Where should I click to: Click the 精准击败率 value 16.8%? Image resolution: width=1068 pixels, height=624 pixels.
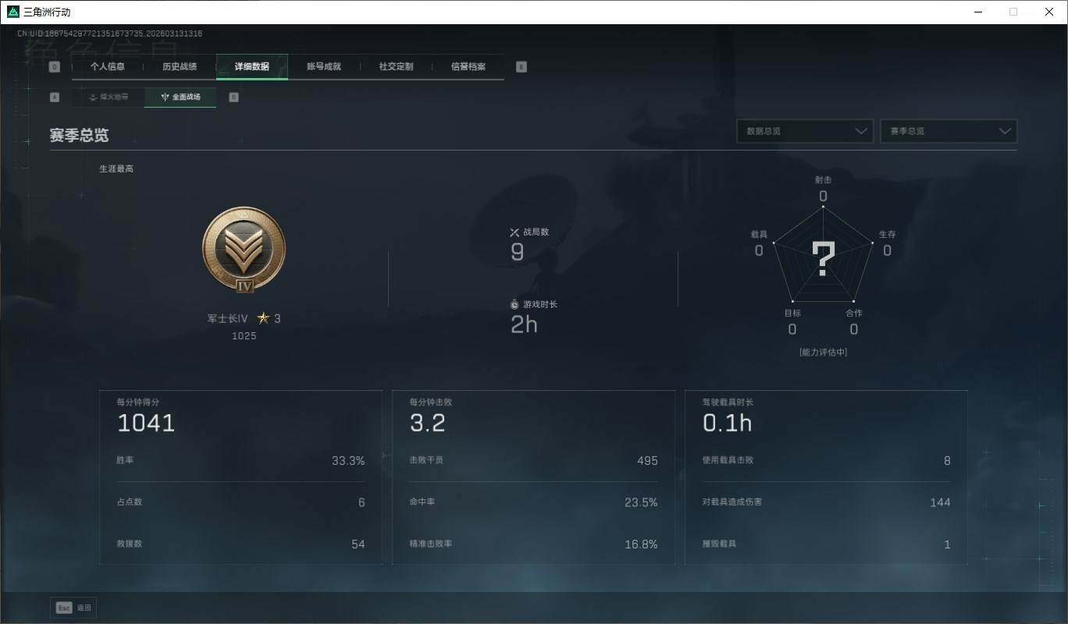tap(641, 544)
